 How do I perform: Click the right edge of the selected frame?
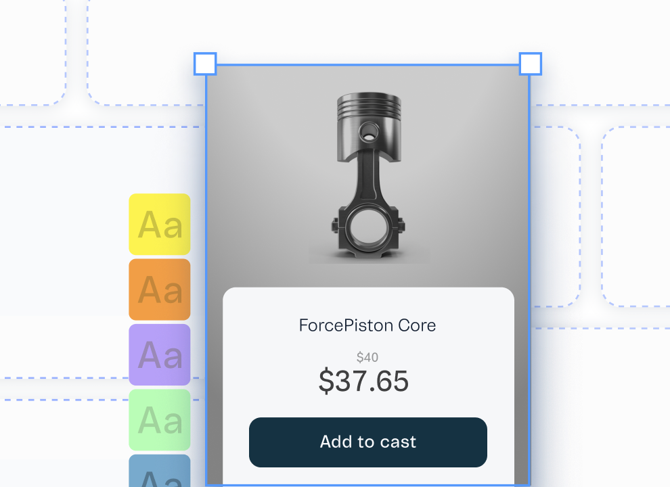click(529, 271)
